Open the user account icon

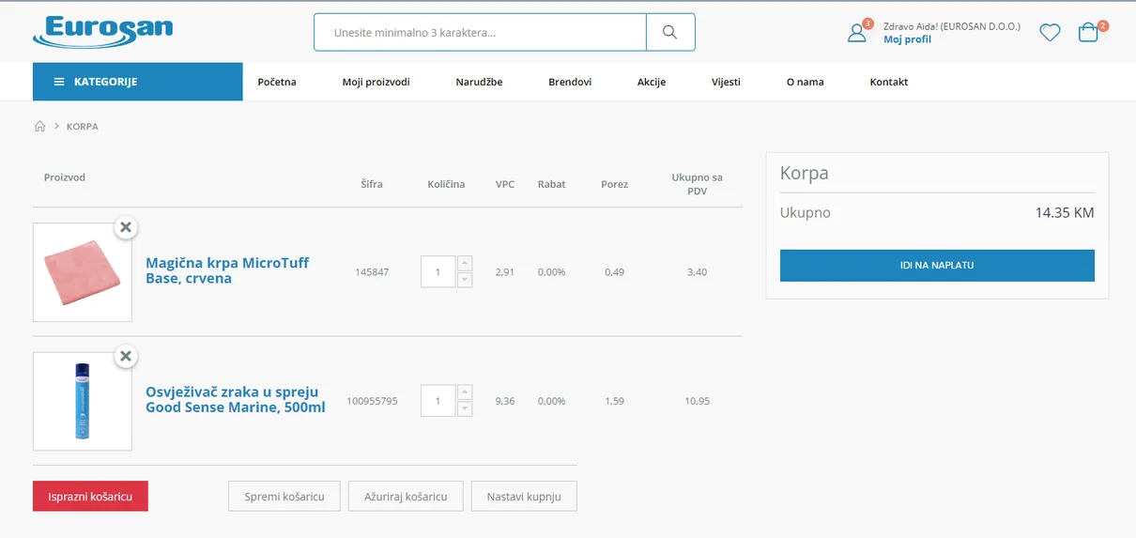[857, 33]
